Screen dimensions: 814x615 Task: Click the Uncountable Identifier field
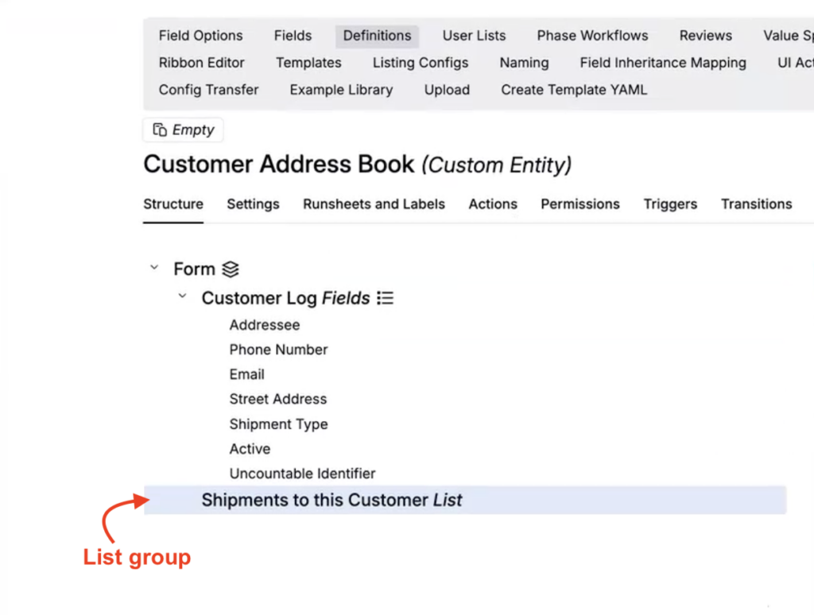click(x=302, y=474)
